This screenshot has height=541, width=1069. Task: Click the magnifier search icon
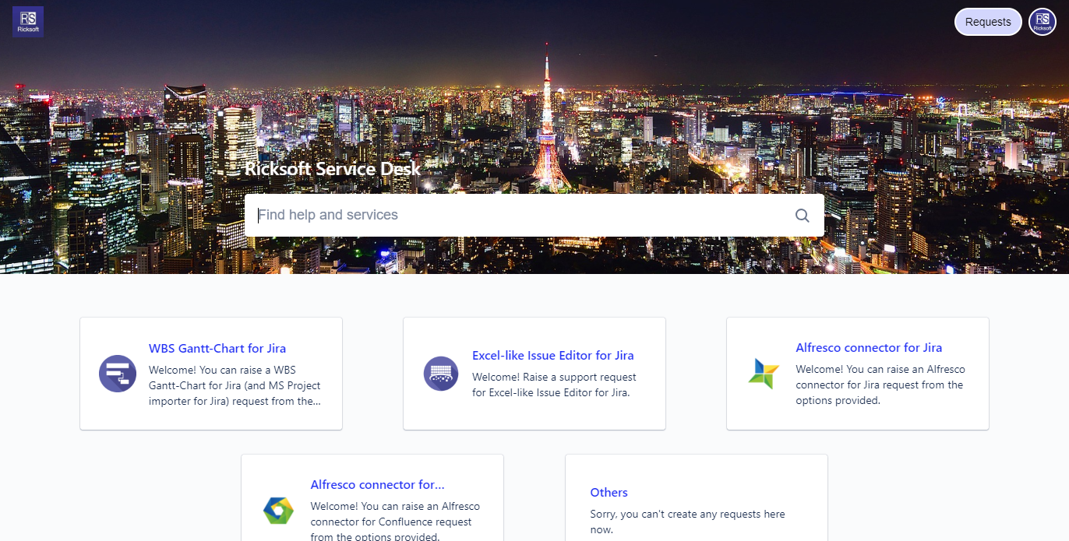click(x=802, y=216)
